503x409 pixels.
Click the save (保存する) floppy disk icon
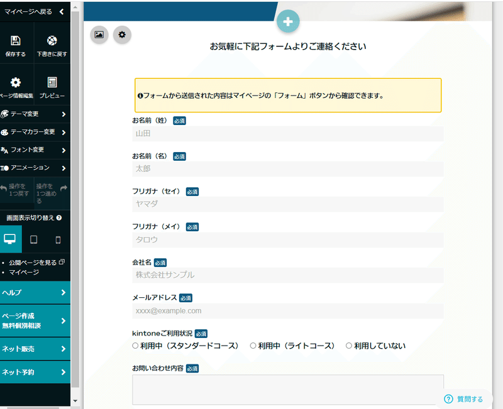coord(15,41)
